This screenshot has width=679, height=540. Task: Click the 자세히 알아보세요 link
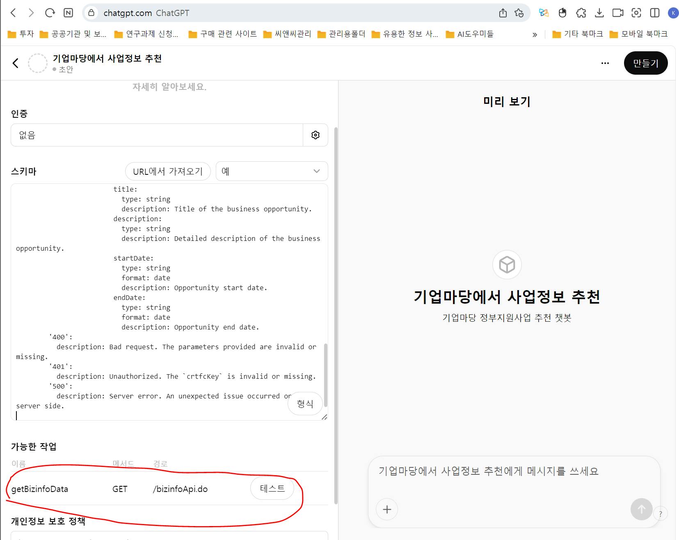[169, 87]
